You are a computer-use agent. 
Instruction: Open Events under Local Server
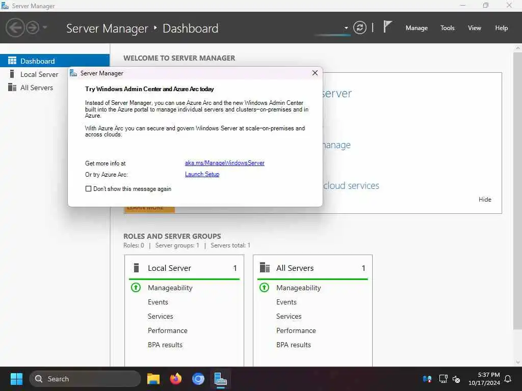point(158,302)
